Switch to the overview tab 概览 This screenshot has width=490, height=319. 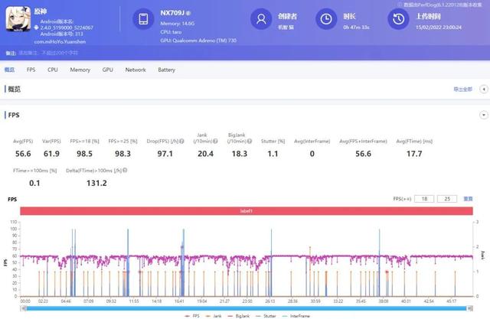(x=9, y=70)
